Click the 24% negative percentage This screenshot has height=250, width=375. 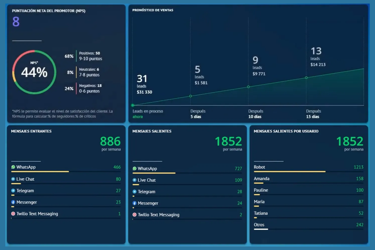(69, 89)
